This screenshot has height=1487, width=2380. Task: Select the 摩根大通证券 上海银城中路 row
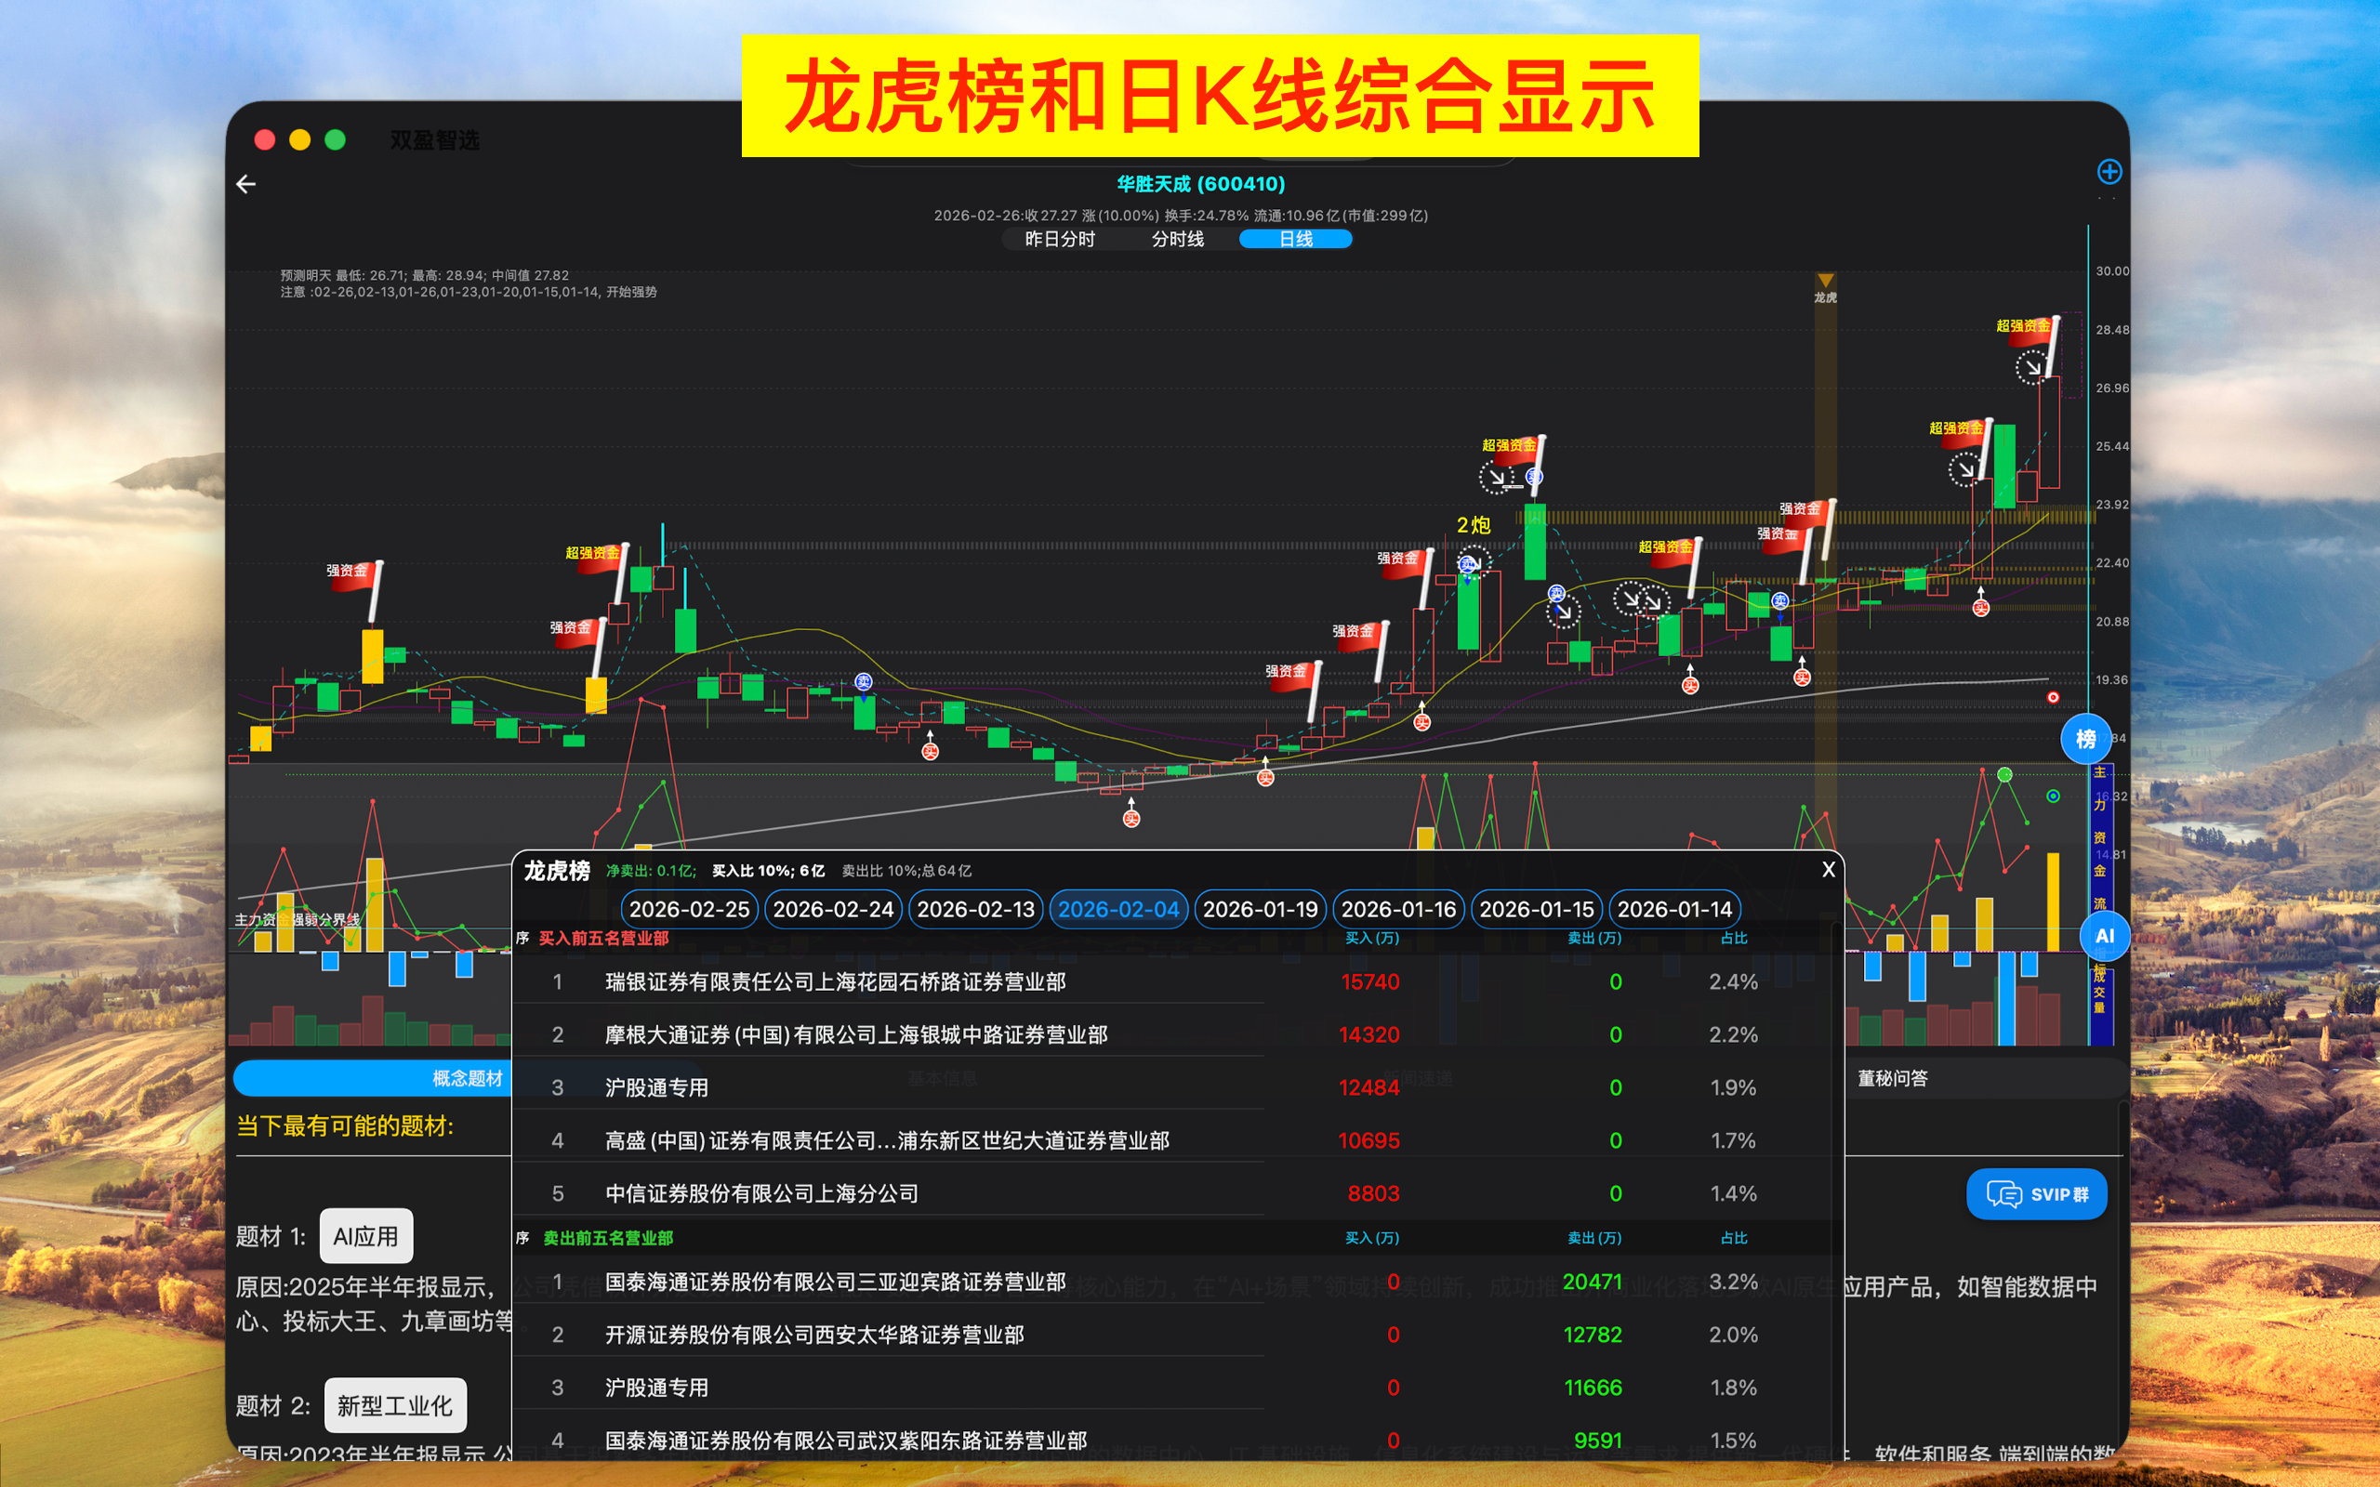[1178, 1034]
